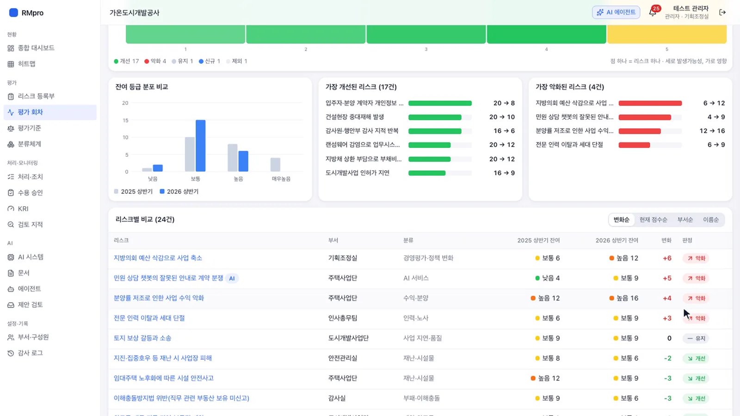The image size is (740, 416).
Task: Click 개선 badge in 이해충돌방지법 row
Action: click(x=696, y=398)
